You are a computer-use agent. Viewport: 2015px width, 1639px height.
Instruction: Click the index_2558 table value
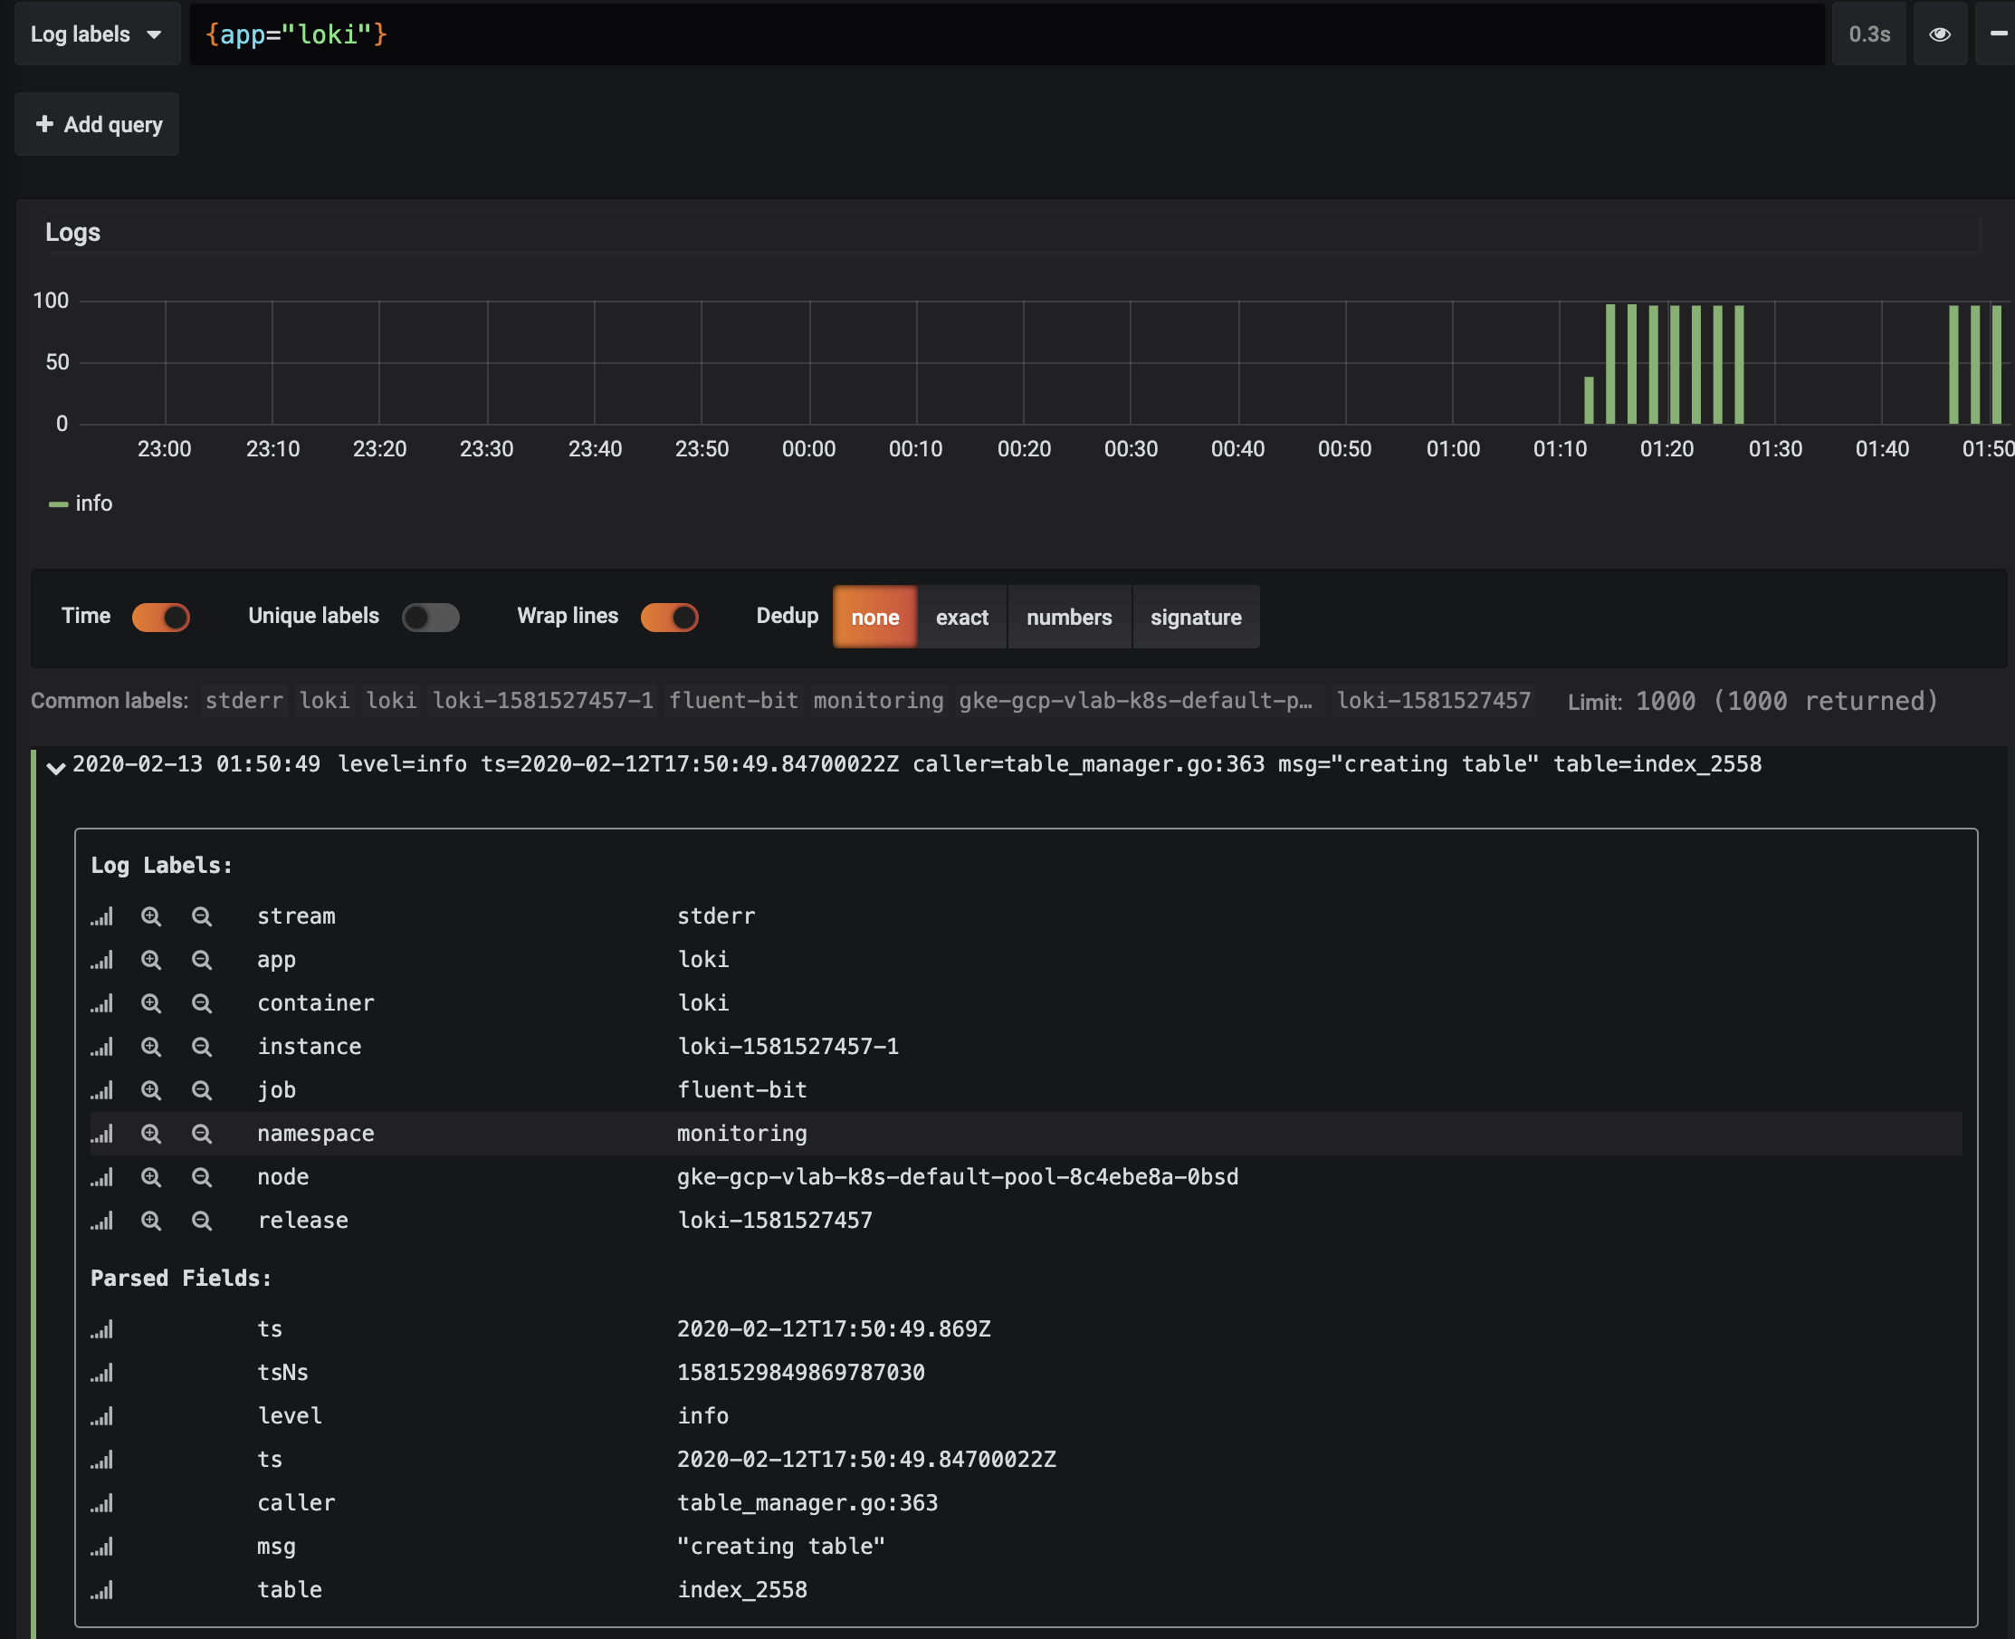tap(742, 1590)
